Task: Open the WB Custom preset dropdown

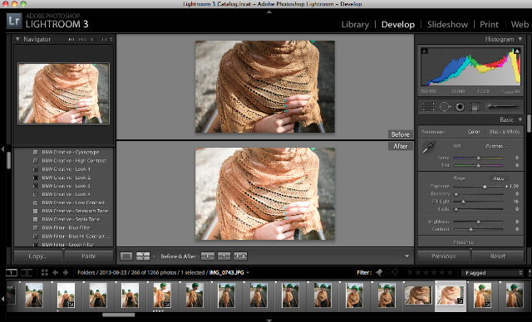Action: tap(497, 146)
